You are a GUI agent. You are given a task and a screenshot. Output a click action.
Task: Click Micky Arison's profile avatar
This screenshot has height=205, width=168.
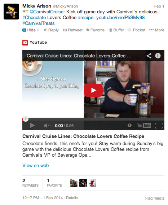(12, 12)
